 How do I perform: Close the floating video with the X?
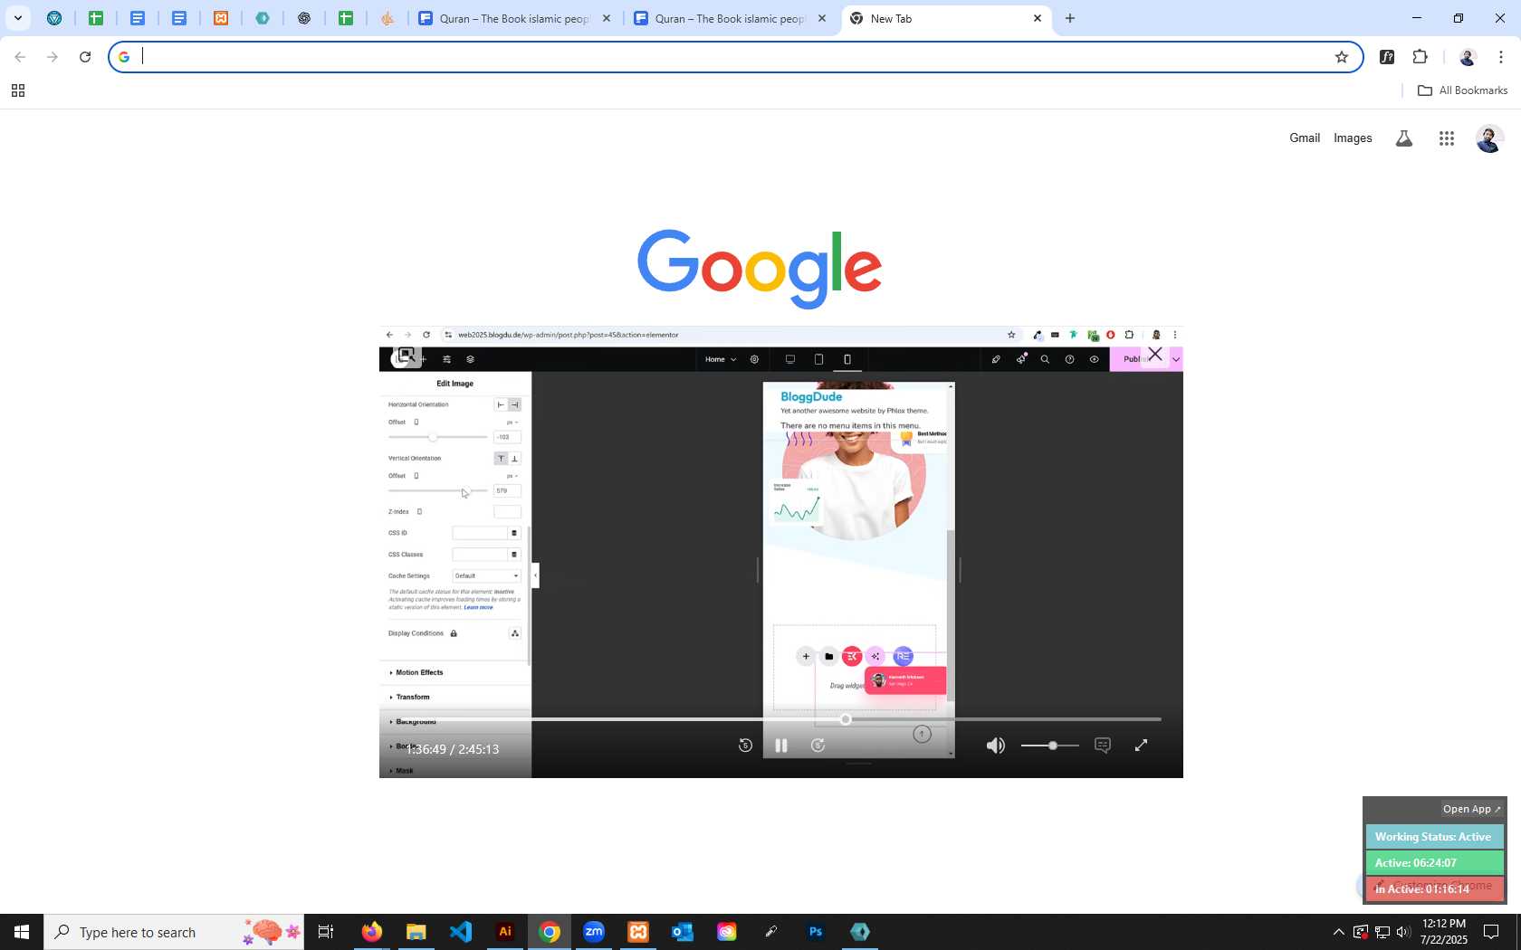tap(1155, 355)
